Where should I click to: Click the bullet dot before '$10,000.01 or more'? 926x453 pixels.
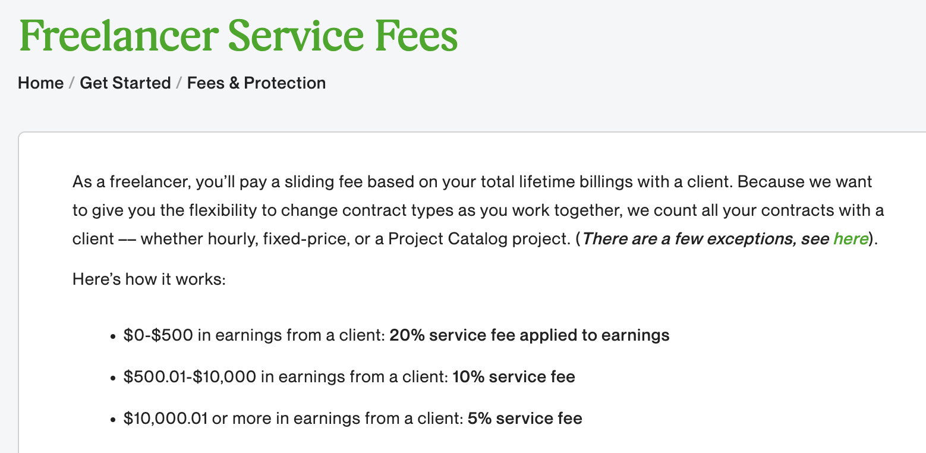[113, 420]
